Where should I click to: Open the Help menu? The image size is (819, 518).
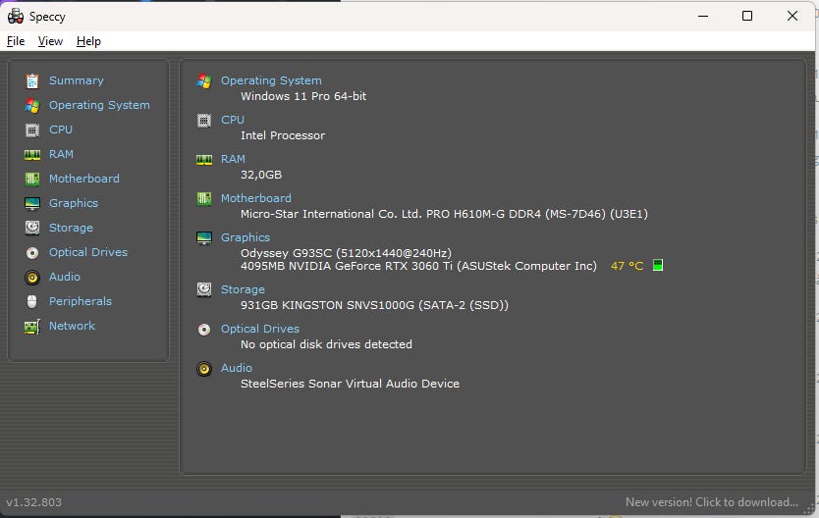pos(88,41)
